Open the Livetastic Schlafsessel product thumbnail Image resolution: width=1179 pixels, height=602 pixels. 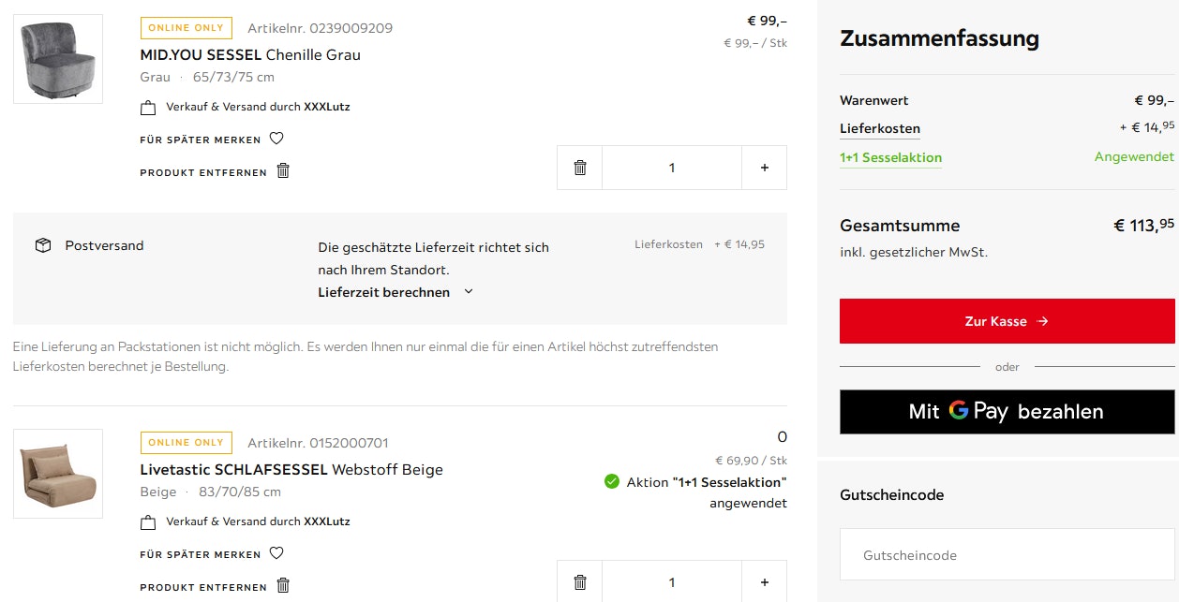[58, 474]
